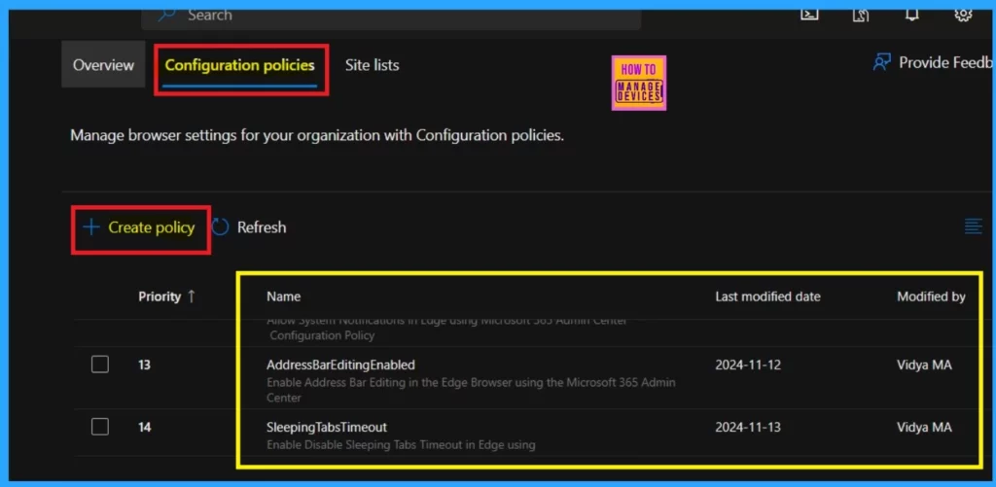Click the notifications bell icon
996x487 pixels.
[x=911, y=14]
